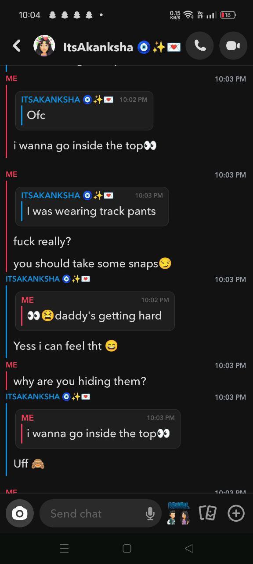
Task: Tap the ItsAkanksha name in header
Action: coord(98,47)
